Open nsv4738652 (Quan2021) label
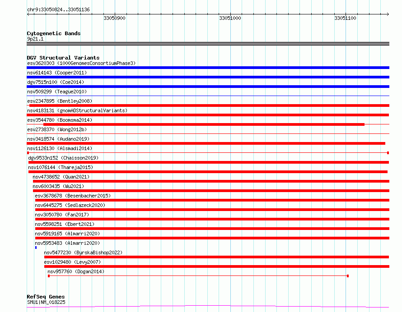The image size is (402, 312). [61, 177]
